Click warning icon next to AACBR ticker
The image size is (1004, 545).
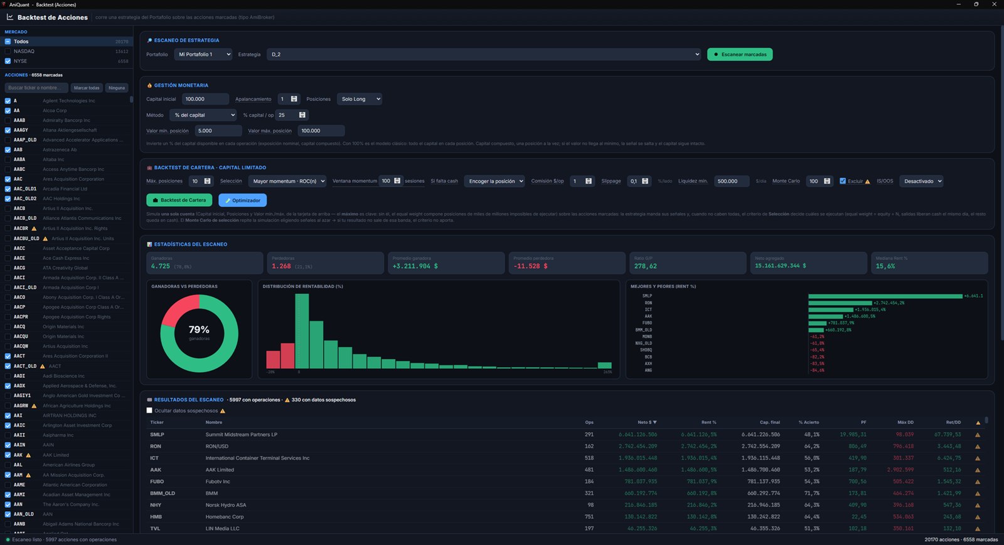(34, 229)
